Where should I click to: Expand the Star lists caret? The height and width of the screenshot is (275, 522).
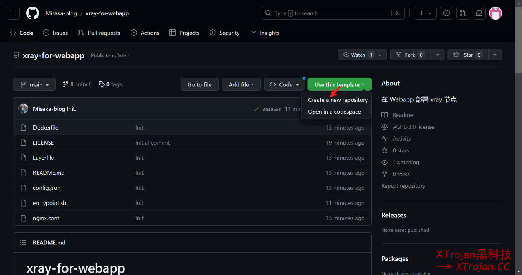pos(495,55)
